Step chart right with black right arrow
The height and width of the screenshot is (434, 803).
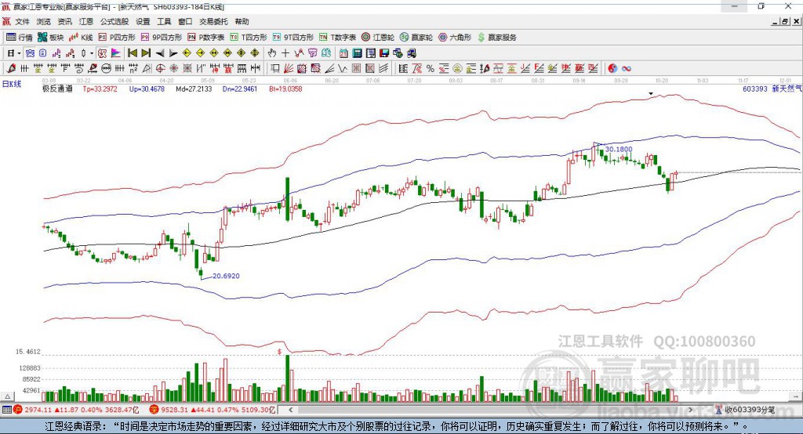[x=173, y=53]
